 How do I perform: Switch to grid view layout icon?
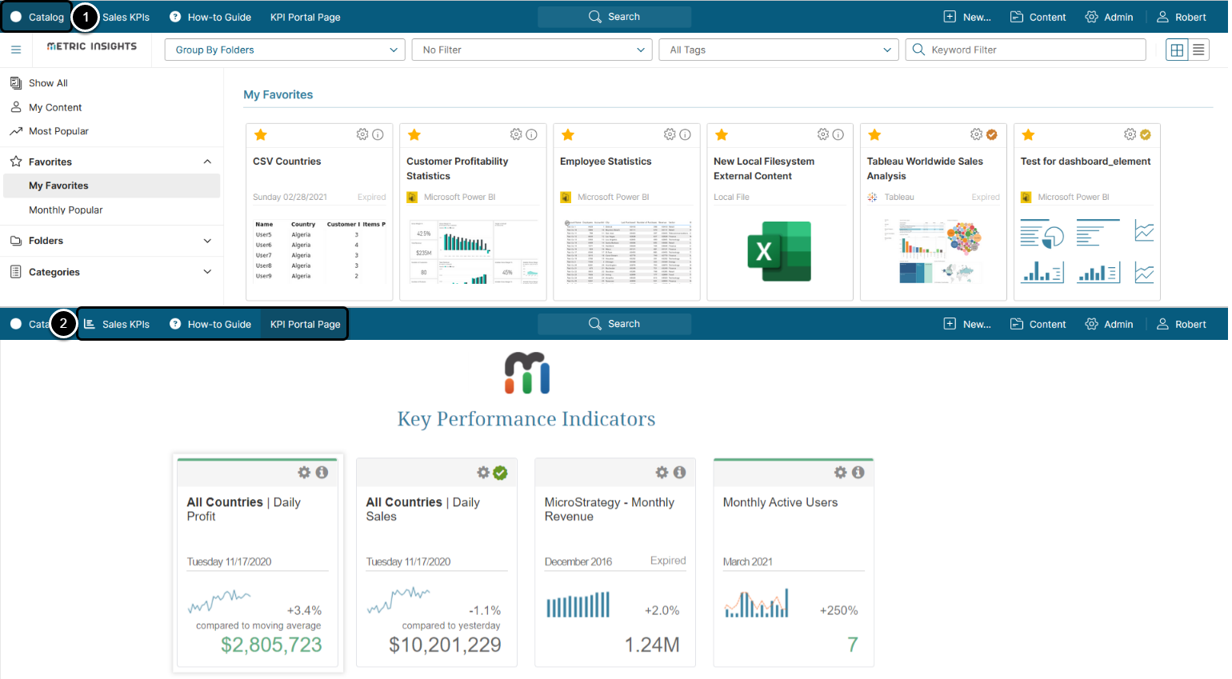pyautogui.click(x=1177, y=50)
